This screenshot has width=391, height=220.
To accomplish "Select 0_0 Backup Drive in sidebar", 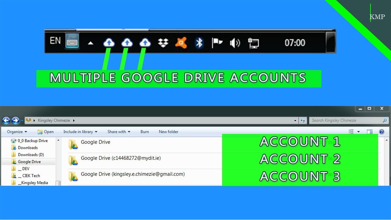I will pos(29,141).
